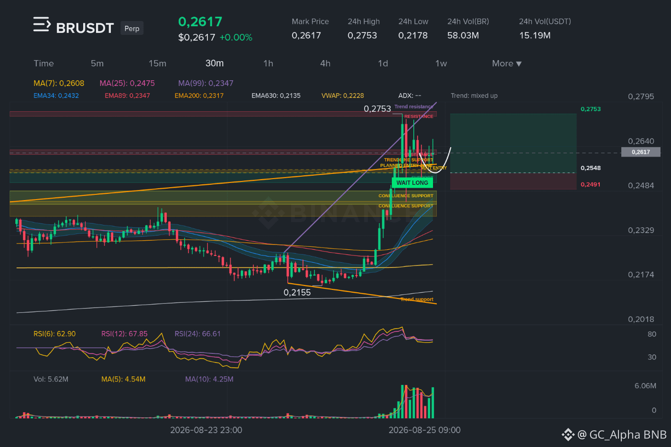
Task: Switch to the 5m timeframe
Action: point(97,64)
